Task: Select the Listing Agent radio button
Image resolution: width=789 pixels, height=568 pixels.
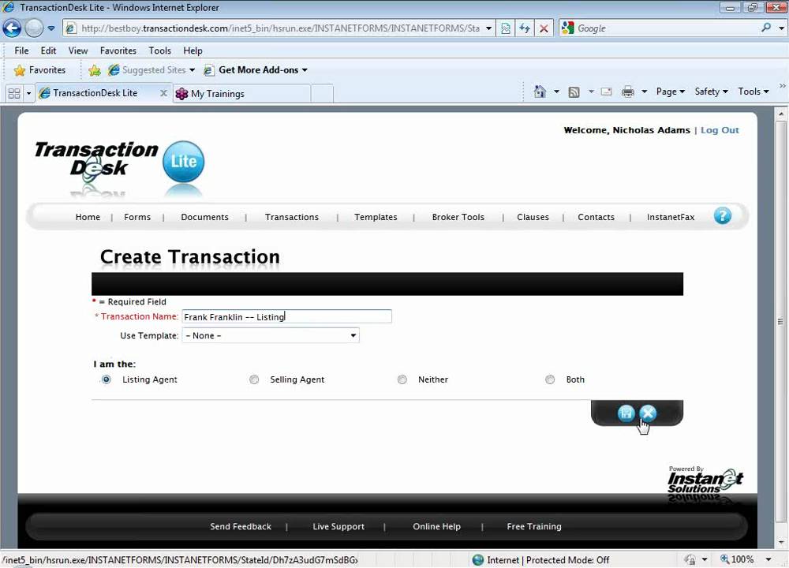Action: tap(106, 379)
